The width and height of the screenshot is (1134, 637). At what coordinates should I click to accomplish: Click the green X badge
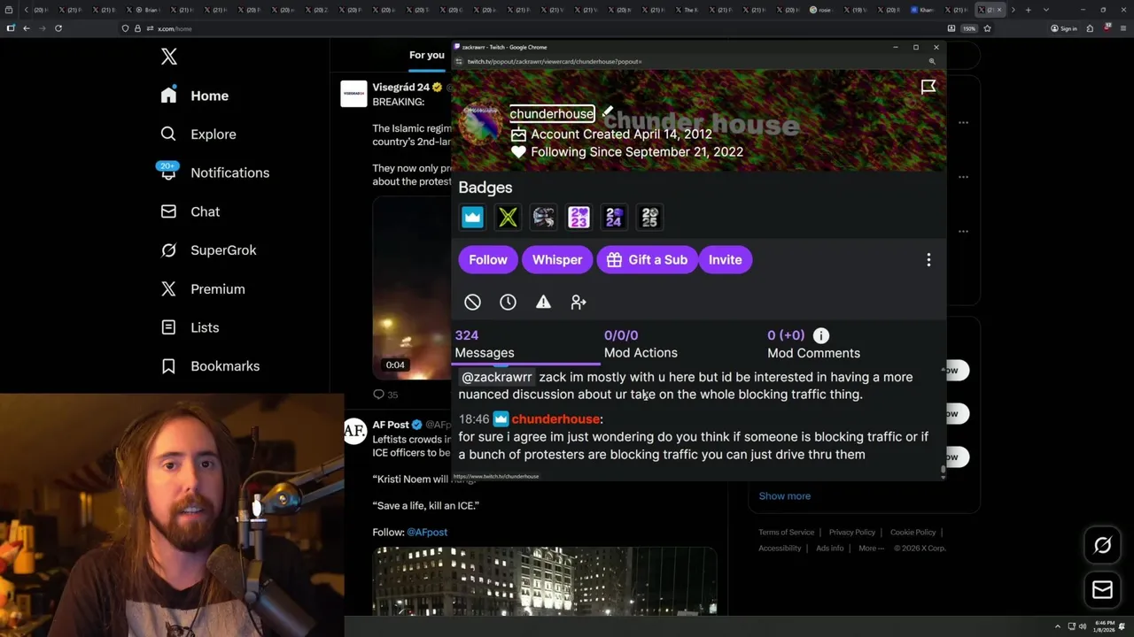(x=508, y=217)
